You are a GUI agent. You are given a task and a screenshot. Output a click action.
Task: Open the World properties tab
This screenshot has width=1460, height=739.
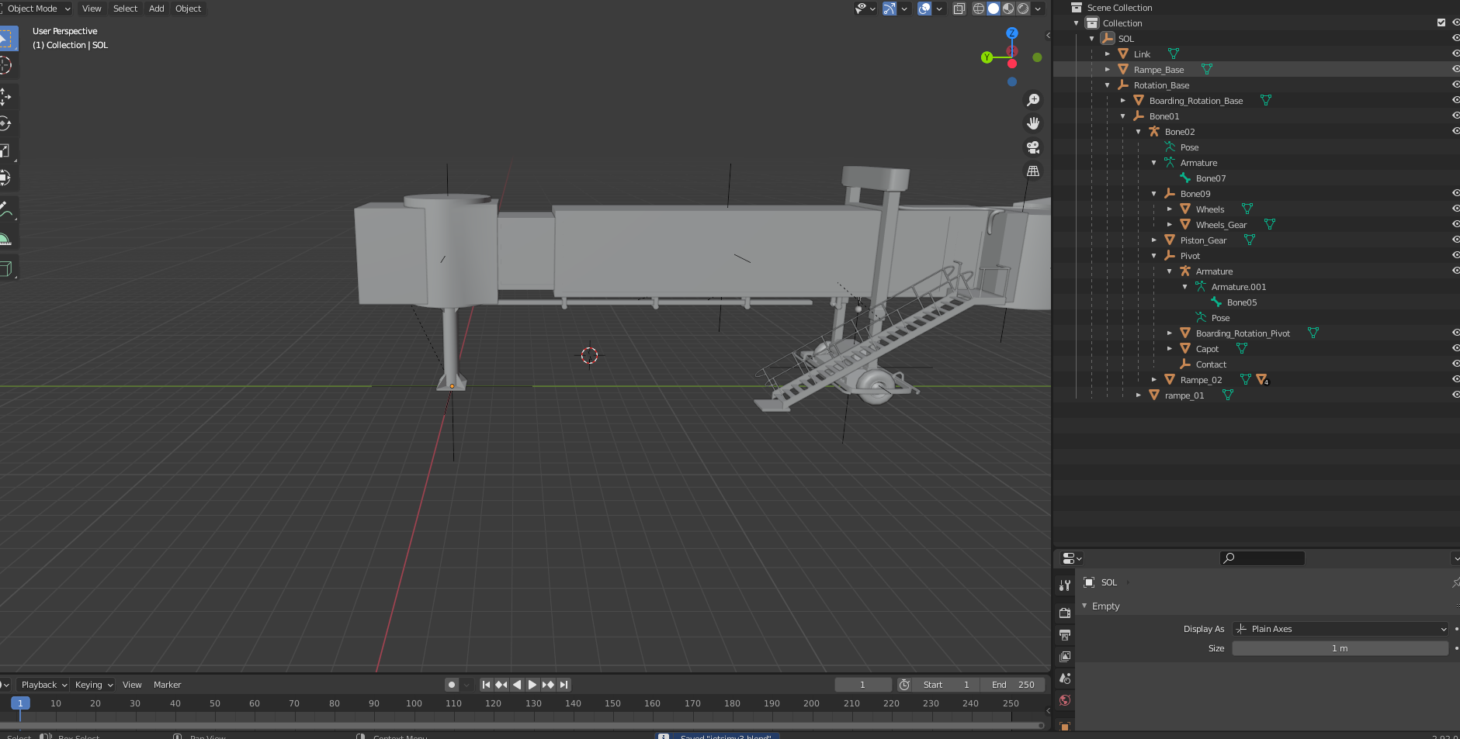click(1065, 700)
